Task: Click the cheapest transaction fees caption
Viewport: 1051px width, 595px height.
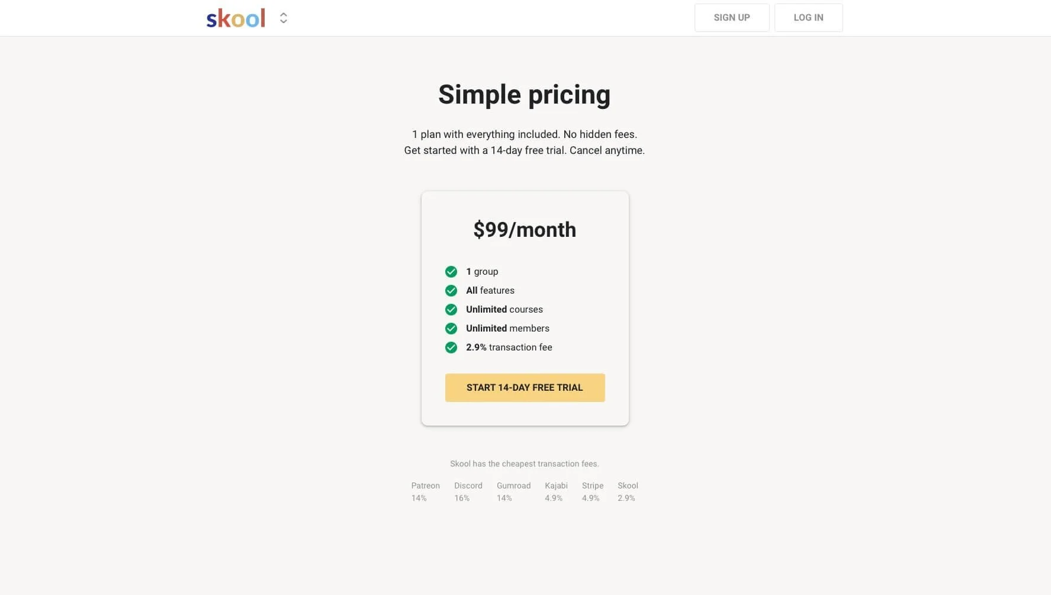Action: pos(525,464)
